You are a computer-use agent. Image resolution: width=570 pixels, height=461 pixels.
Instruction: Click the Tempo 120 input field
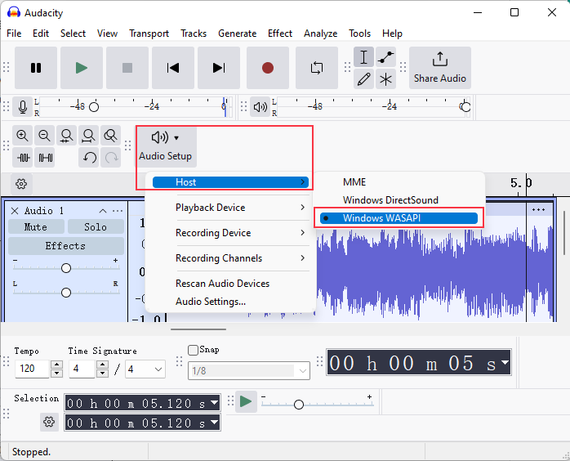[32, 369]
